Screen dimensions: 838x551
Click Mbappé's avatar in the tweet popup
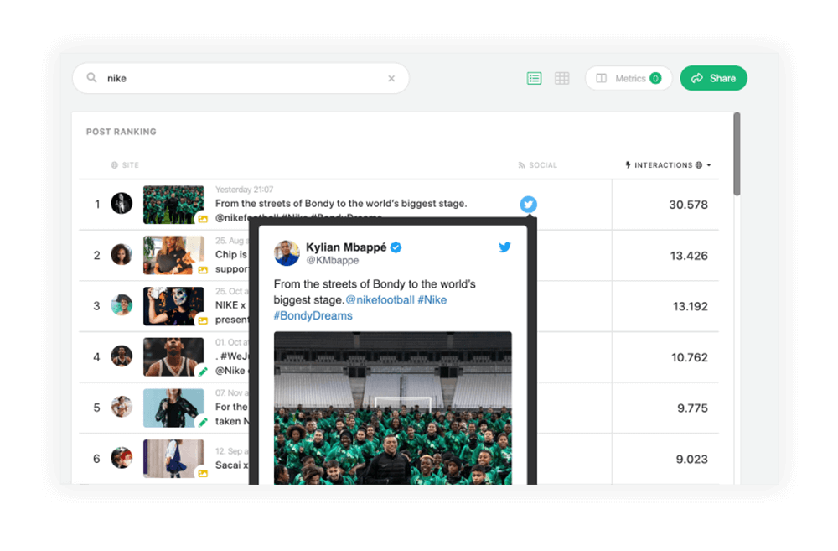click(x=287, y=253)
